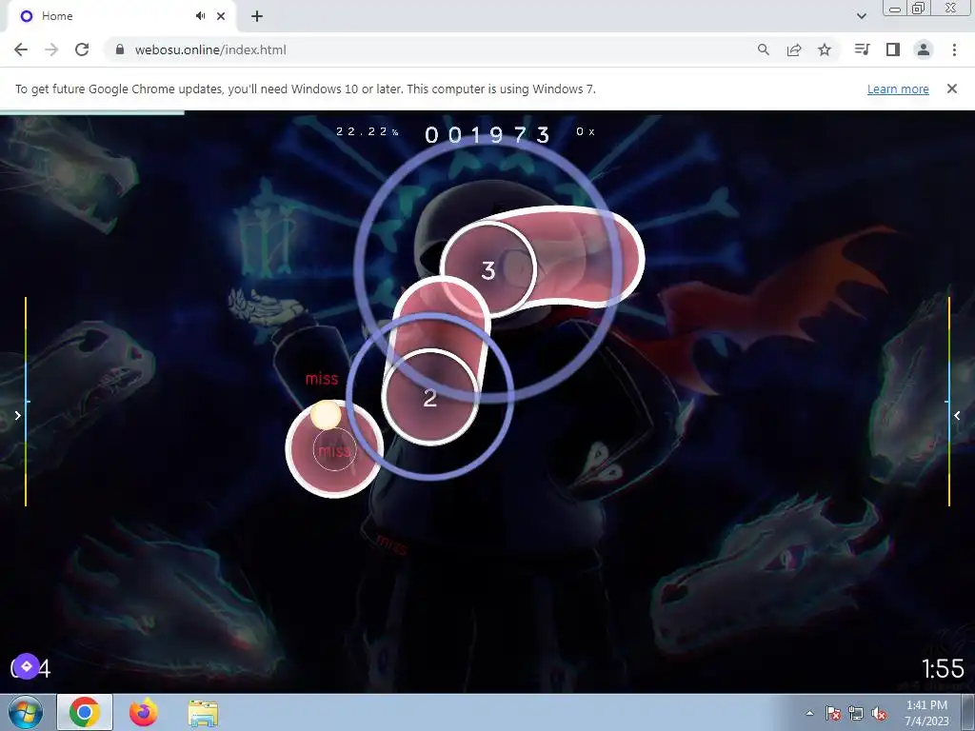The image size is (975, 731).
Task: Hit the circle numbered 2
Action: point(429,397)
